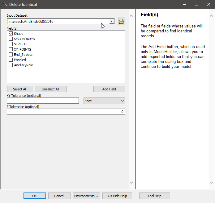Viewport: 215px width, 203px height.
Task: Click the Cancel button
Action: pos(59,196)
